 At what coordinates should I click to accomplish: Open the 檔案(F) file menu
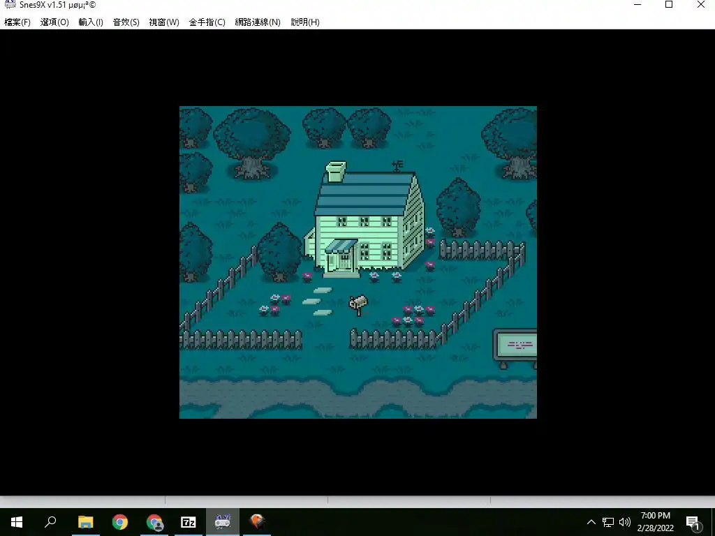pyautogui.click(x=17, y=22)
